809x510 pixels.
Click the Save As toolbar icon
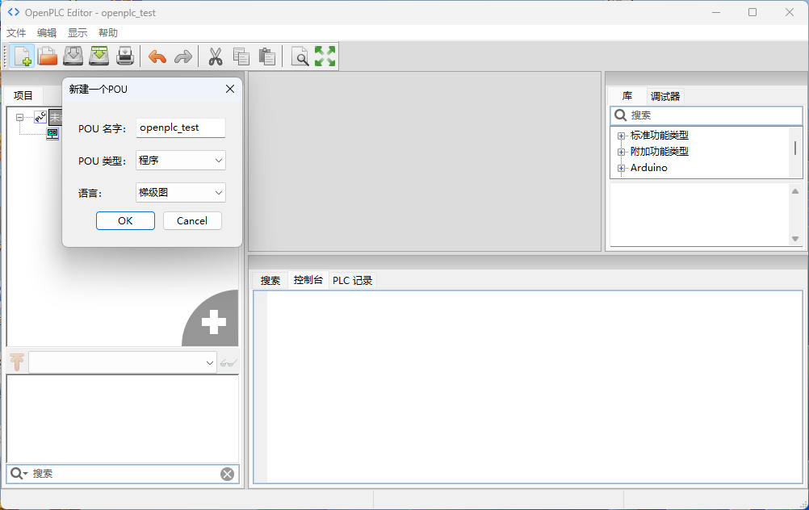click(99, 56)
